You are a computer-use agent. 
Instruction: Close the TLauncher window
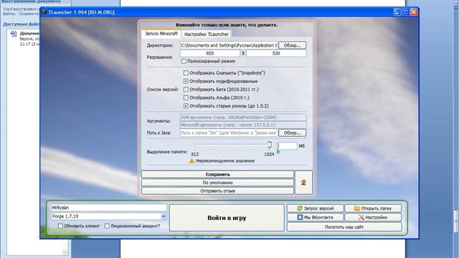click(x=414, y=12)
